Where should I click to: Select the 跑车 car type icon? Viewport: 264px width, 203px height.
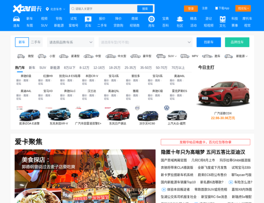coord(207,56)
